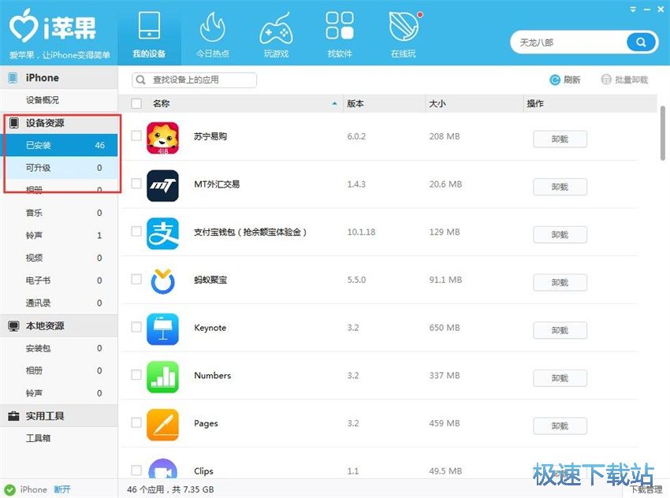Toggle the select-all checkbox in header

tap(136, 103)
